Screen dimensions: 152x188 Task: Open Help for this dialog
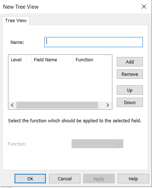tap(133, 179)
